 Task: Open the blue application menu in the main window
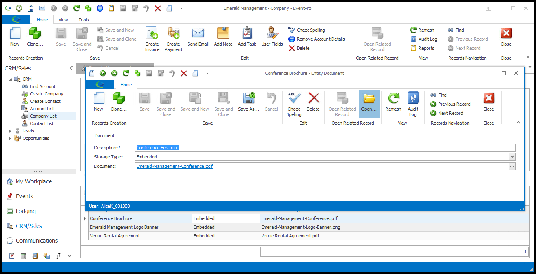[16, 19]
